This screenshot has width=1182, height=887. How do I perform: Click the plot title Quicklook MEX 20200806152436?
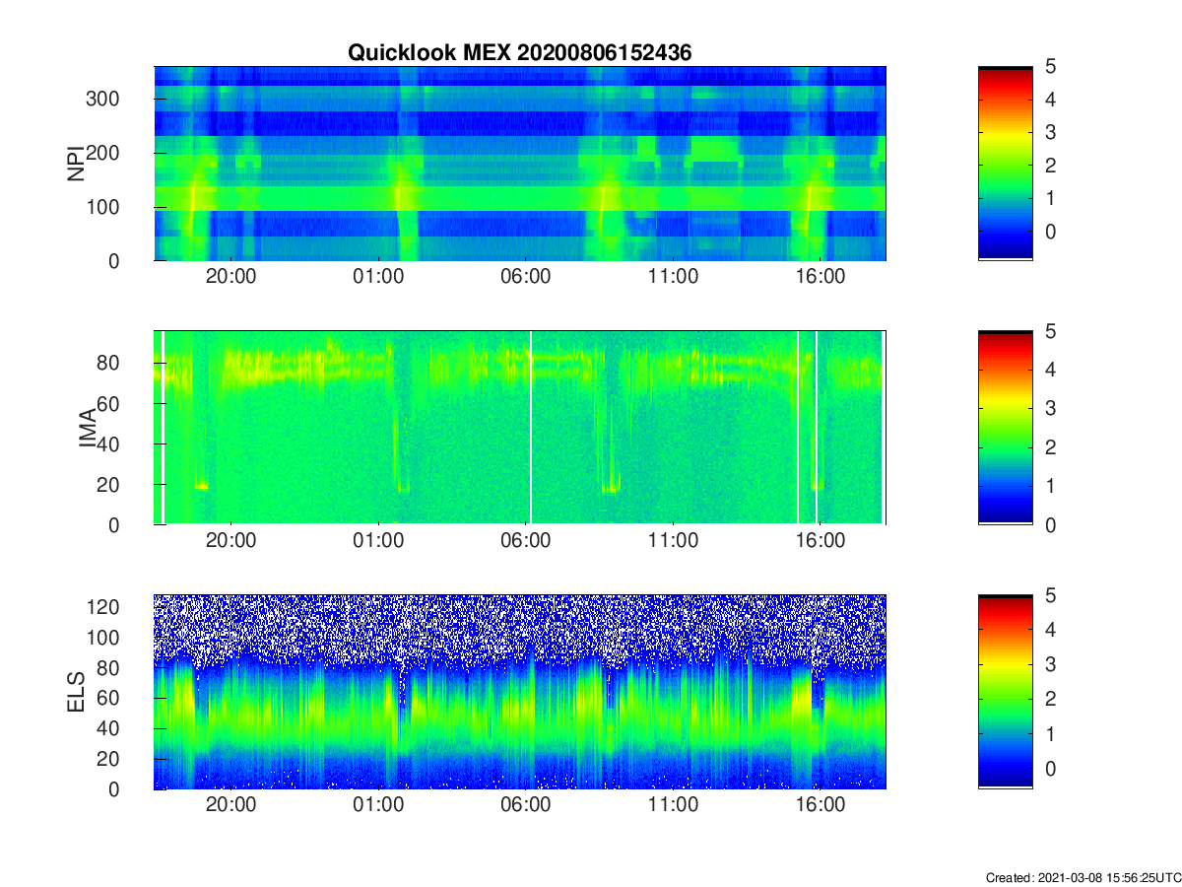pos(520,53)
